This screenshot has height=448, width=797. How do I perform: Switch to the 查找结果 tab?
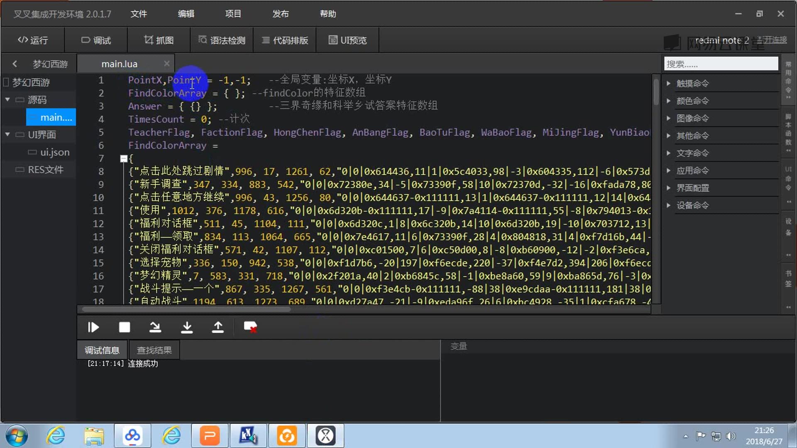154,350
